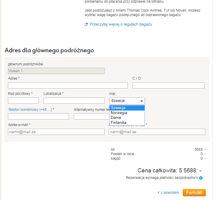Select Norwegia in country list
Screen dimensions: 213x200
click(127, 113)
